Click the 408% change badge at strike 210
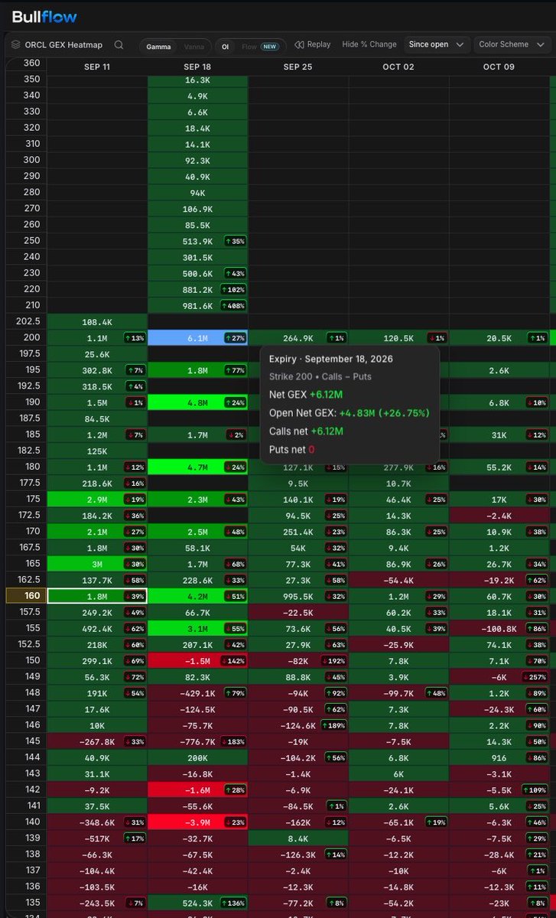Viewport: 556px width, 918px height. pos(232,305)
